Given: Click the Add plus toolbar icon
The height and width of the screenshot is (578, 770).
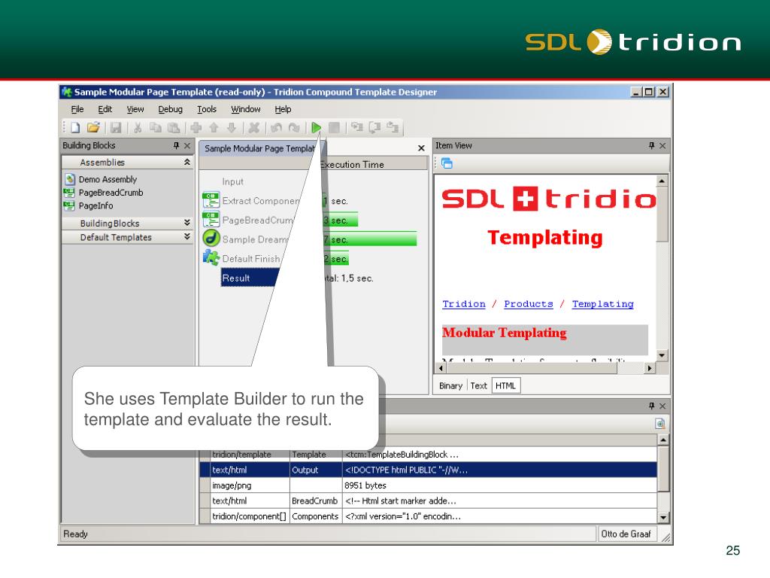Looking at the screenshot, I should (x=196, y=128).
